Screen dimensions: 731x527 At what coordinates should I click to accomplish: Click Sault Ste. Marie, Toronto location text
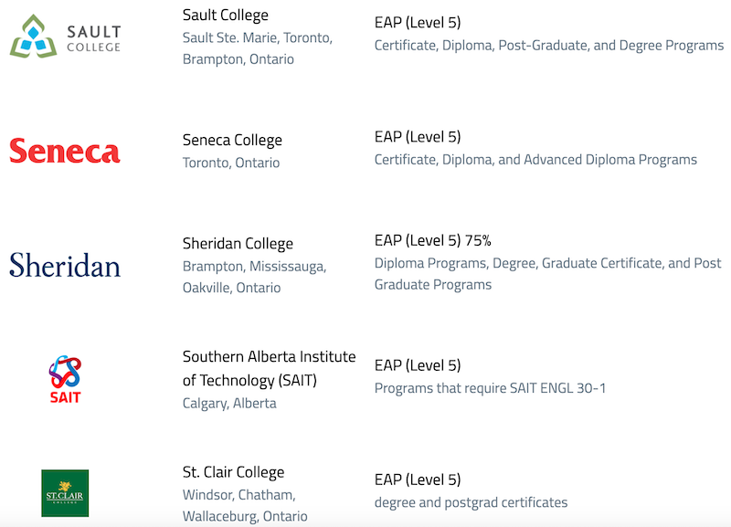tap(258, 37)
